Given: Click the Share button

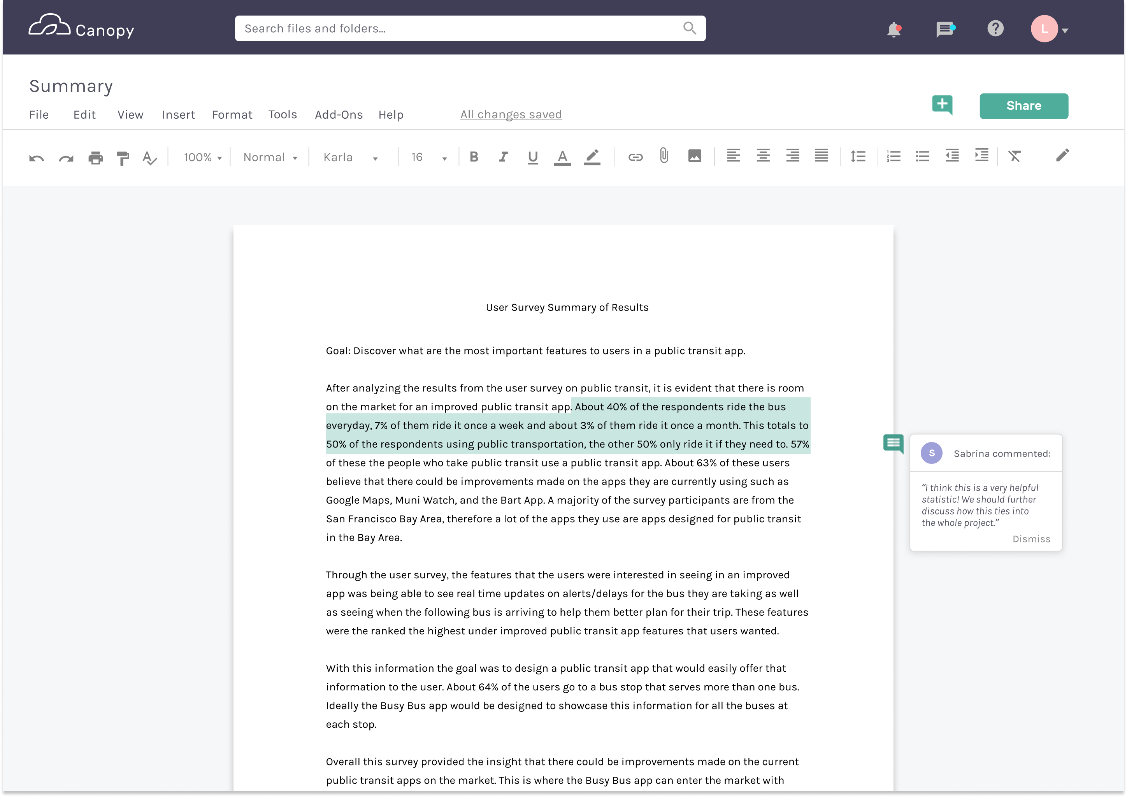Looking at the screenshot, I should 1023,105.
